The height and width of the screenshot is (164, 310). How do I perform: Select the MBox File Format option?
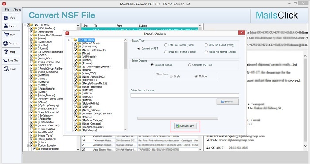[x=206, y=52]
